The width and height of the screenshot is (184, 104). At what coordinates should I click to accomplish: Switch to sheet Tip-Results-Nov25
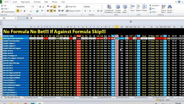pyautogui.click(x=86, y=97)
